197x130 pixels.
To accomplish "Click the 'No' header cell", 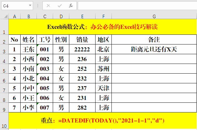I will pos(15,39).
